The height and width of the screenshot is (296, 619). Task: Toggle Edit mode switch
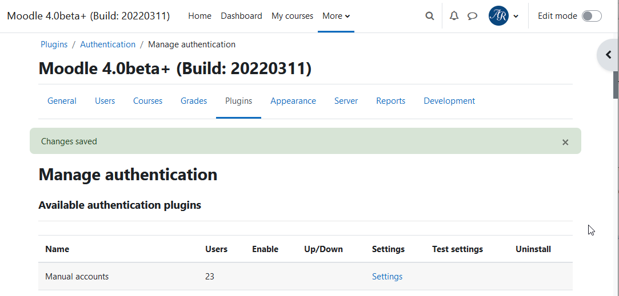click(x=592, y=16)
